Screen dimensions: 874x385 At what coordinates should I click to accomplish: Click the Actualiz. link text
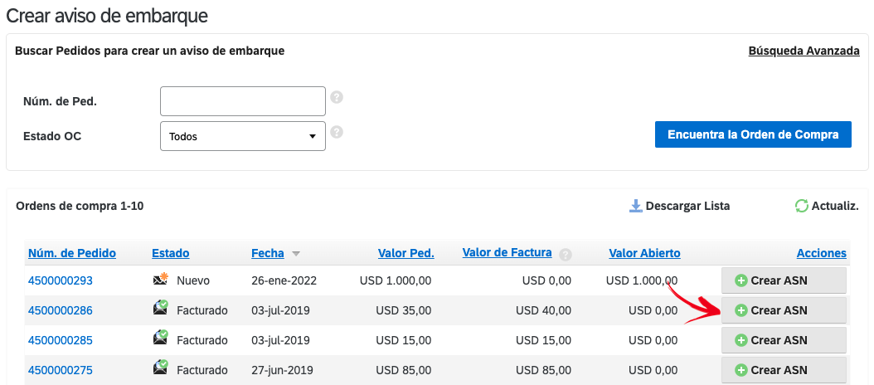(835, 206)
